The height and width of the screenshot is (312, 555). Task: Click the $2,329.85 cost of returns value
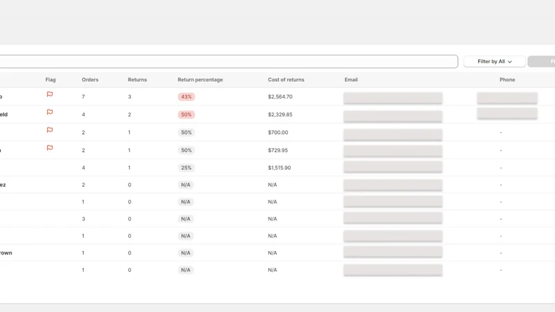tap(280, 114)
